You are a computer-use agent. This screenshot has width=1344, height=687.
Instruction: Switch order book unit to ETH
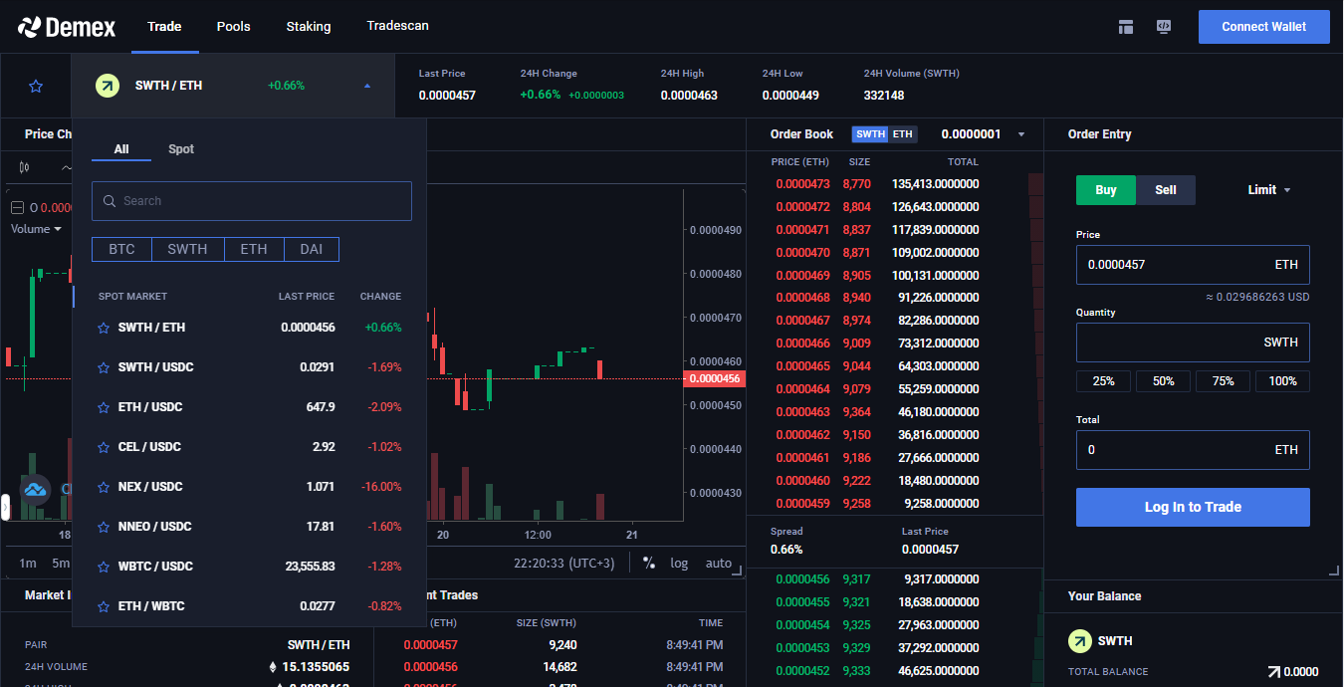pos(902,134)
